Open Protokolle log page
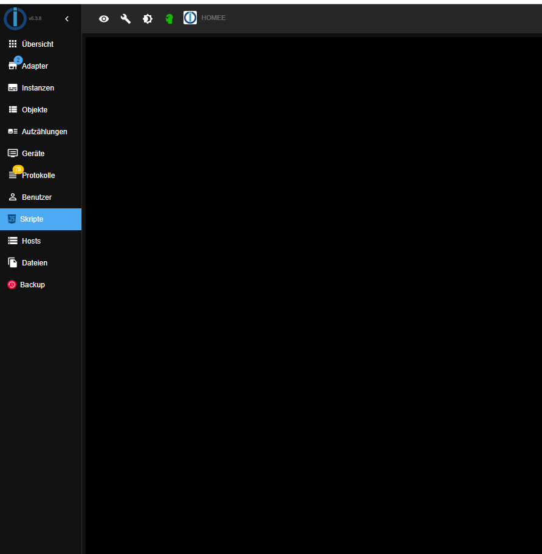 coord(41,175)
